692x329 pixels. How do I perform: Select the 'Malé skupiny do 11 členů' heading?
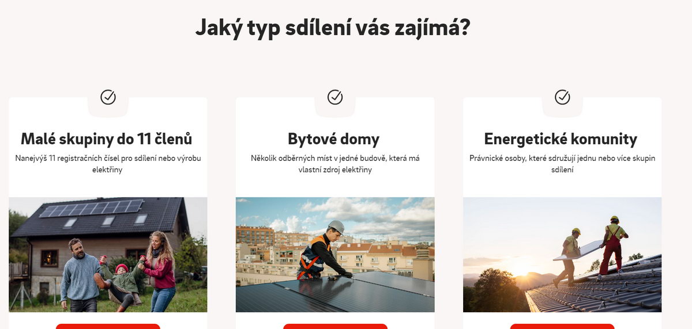(x=107, y=139)
